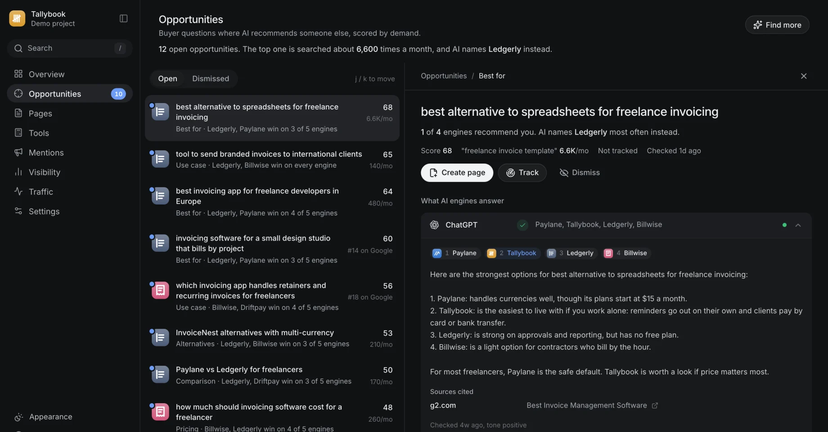Click the Create page button
Viewport: 828px width, 432px height.
pyautogui.click(x=457, y=173)
